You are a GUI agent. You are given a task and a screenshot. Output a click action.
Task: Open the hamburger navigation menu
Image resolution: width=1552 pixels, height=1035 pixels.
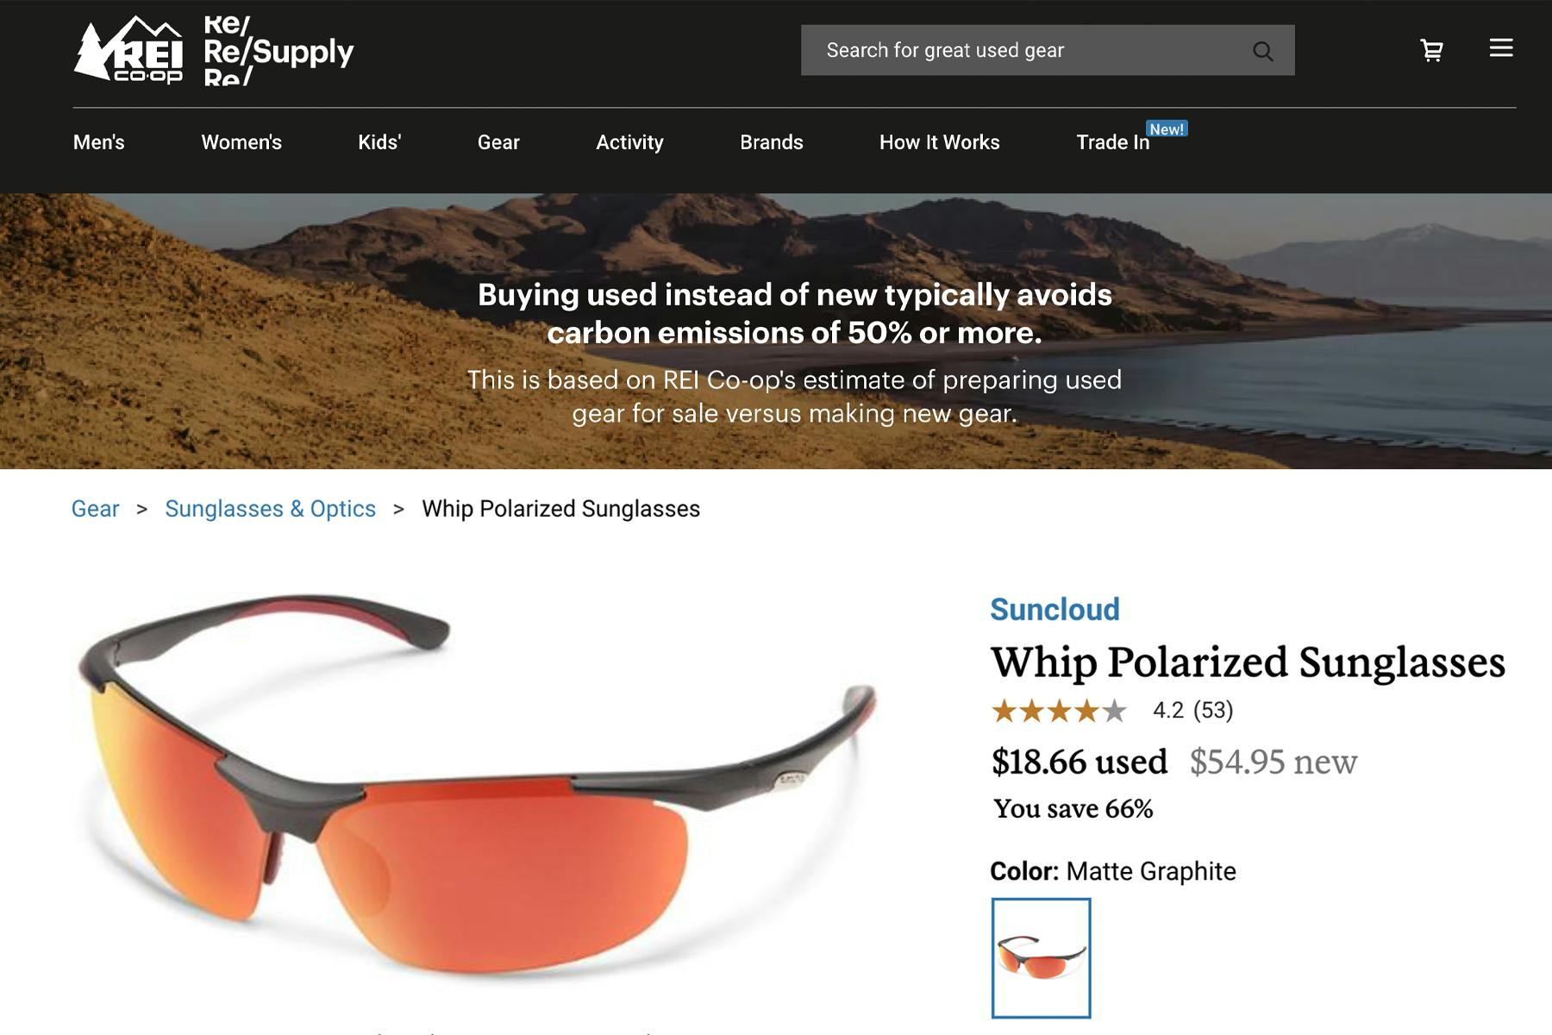coord(1502,49)
